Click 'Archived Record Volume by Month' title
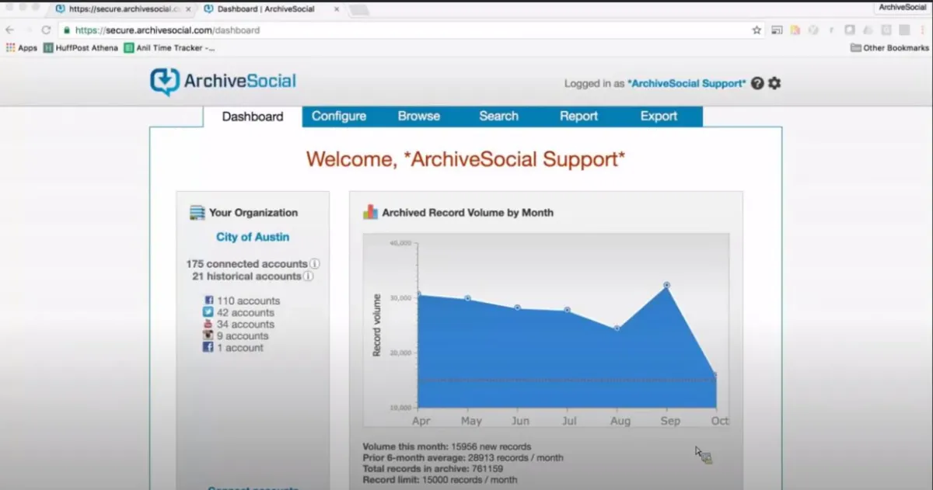Viewport: 933px width, 490px height. (x=468, y=212)
